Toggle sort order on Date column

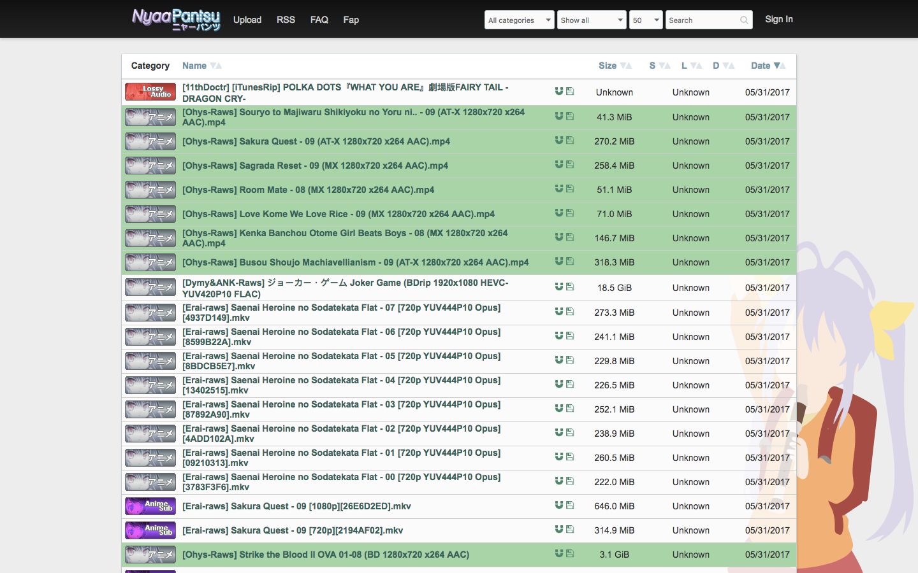coord(761,66)
